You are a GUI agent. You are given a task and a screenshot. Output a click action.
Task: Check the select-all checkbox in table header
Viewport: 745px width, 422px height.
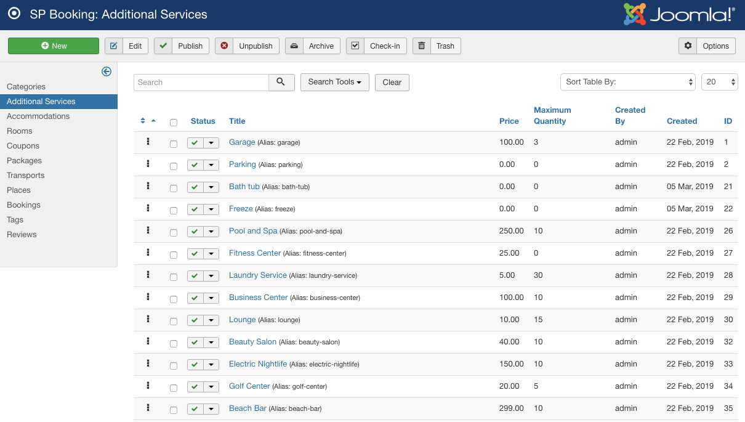point(174,123)
